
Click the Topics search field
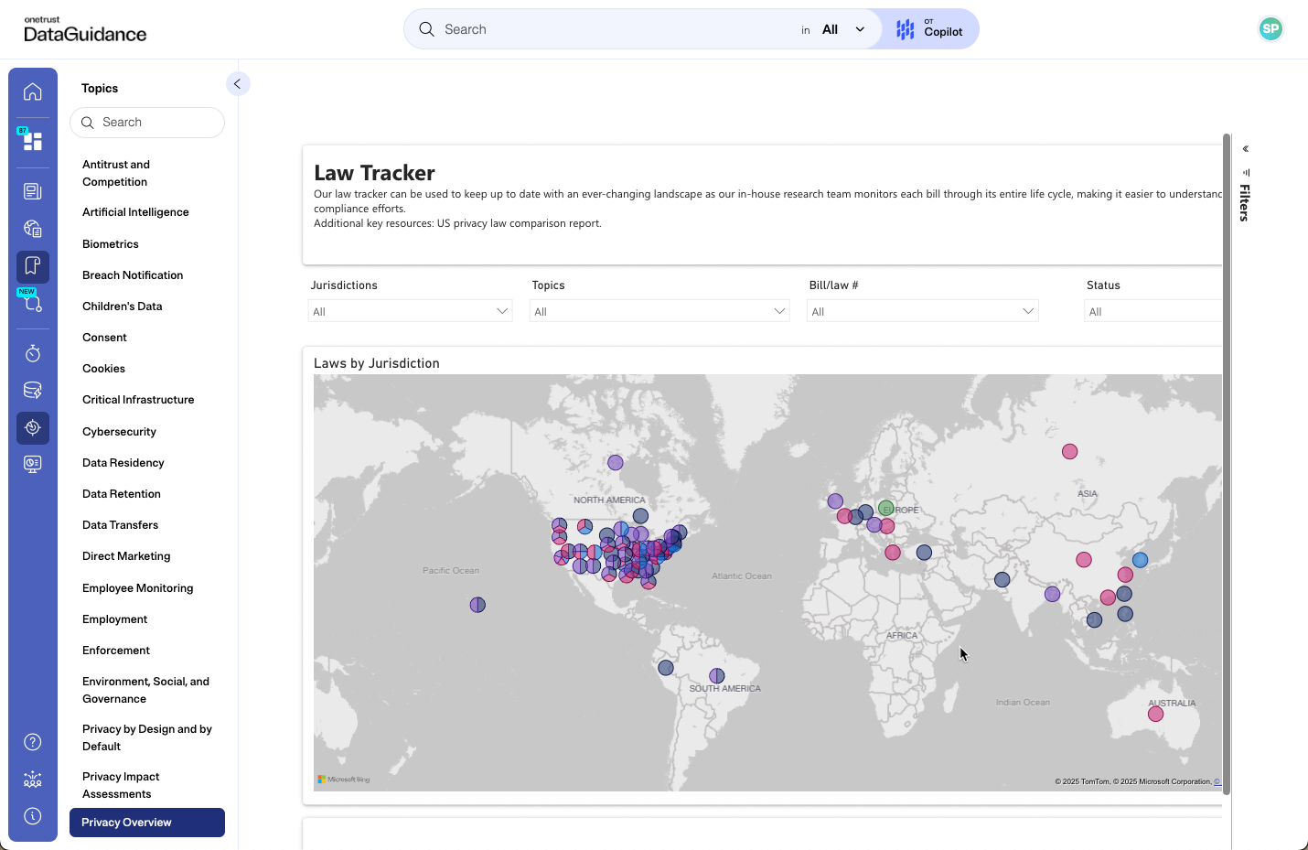[x=147, y=123]
